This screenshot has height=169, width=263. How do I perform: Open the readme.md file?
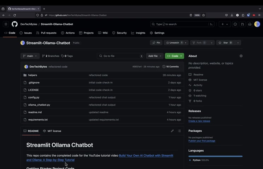(x=35, y=112)
